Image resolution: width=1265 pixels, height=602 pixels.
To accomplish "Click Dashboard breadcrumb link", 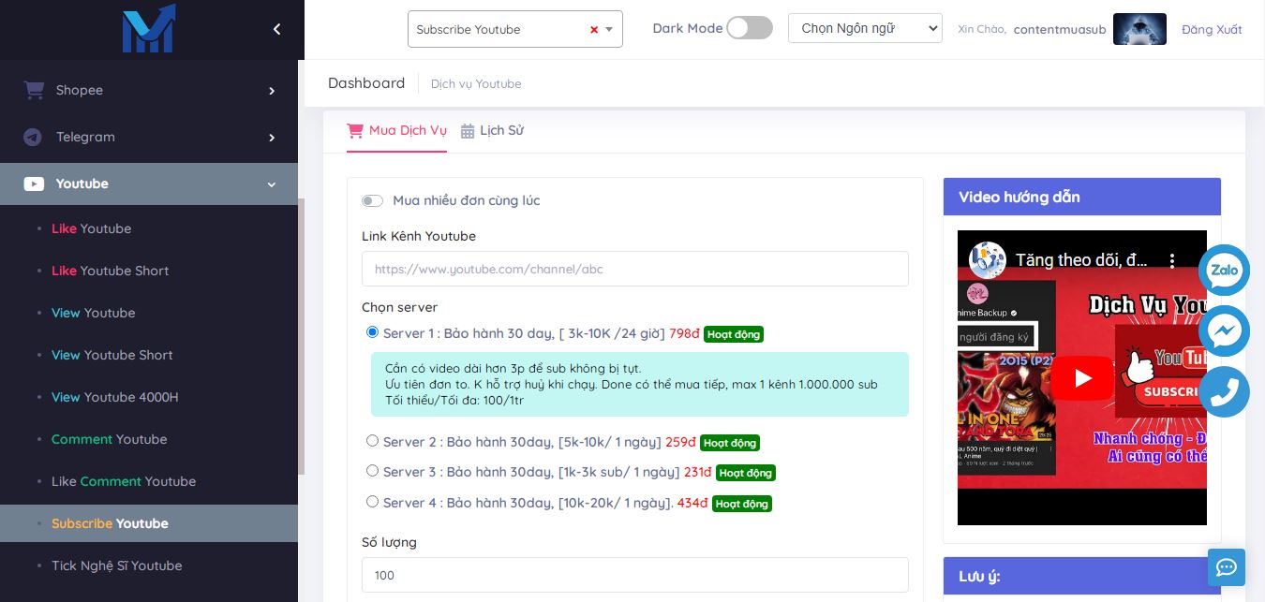I will (366, 82).
